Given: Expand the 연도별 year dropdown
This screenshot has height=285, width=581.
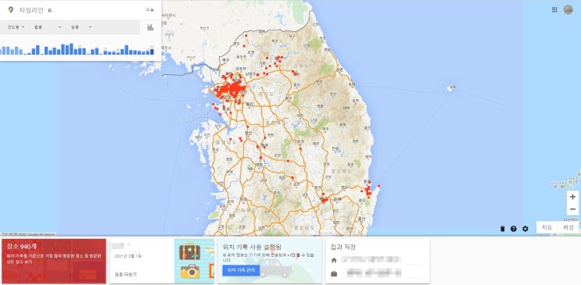Looking at the screenshot, I should pos(16,27).
